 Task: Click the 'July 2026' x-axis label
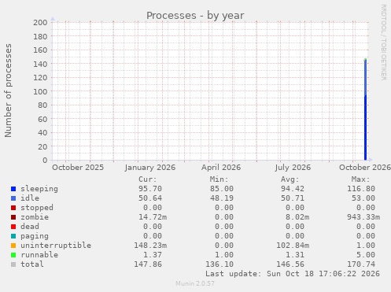pyautogui.click(x=293, y=168)
